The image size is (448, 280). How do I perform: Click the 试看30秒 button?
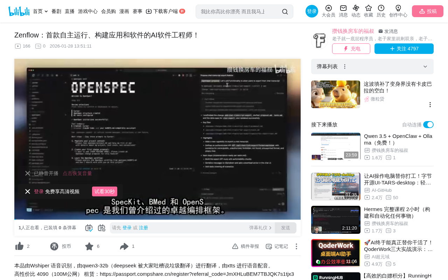coord(105,191)
